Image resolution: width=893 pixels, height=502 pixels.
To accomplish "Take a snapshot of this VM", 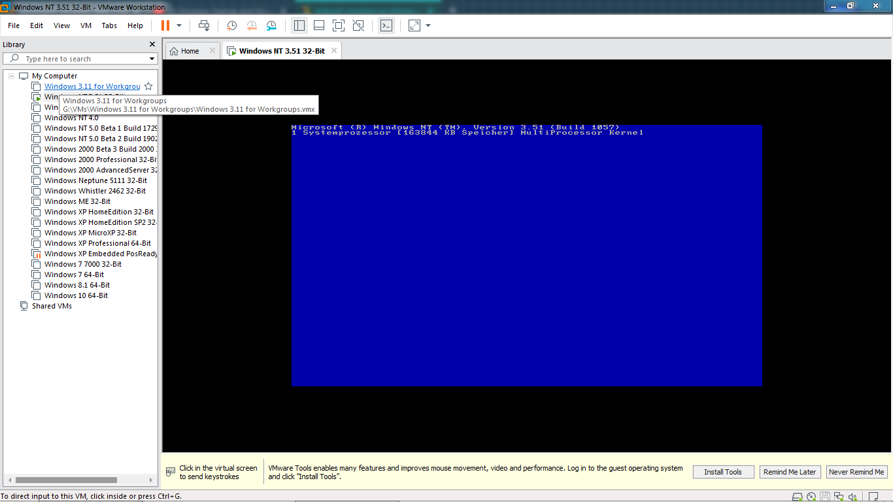I will click(x=231, y=25).
